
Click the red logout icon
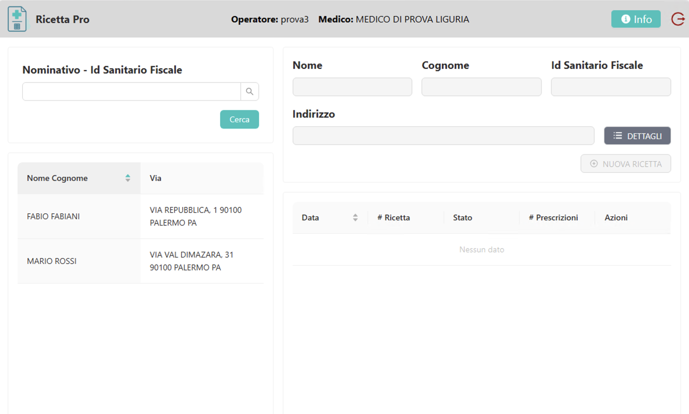coord(678,19)
